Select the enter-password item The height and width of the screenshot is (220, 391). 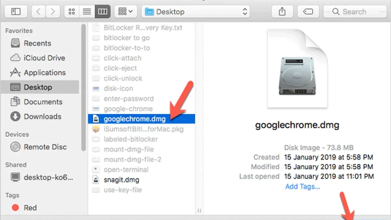[x=141, y=98]
